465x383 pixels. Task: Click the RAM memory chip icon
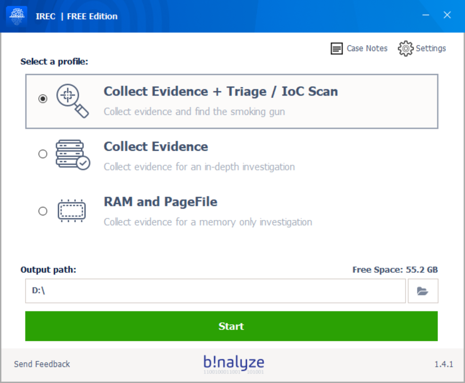pyautogui.click(x=72, y=211)
